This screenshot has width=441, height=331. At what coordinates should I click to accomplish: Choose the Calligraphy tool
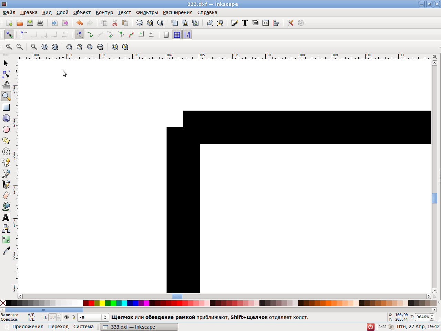[x=6, y=184]
